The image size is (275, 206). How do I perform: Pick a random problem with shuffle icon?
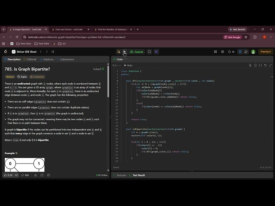click(52, 51)
